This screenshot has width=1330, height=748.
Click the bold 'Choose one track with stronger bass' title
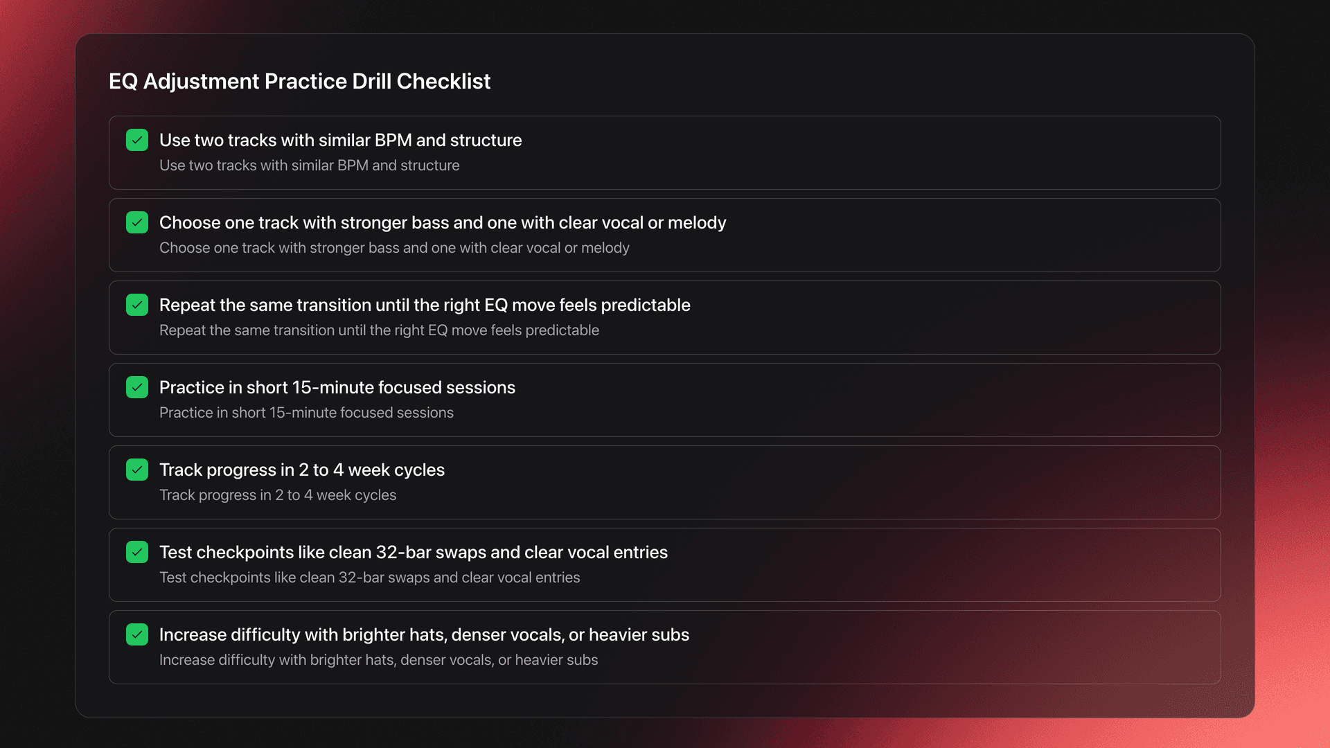pyautogui.click(x=443, y=222)
